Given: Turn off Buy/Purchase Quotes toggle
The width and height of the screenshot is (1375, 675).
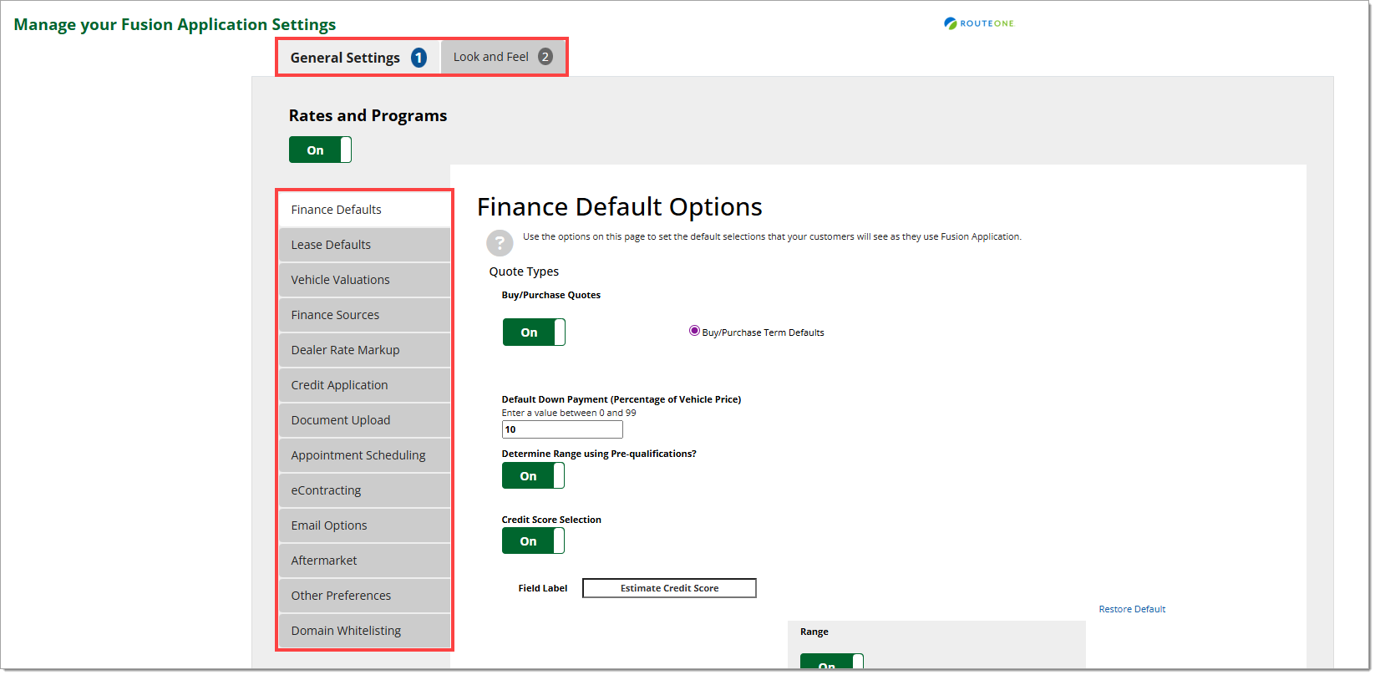Looking at the screenshot, I should 534,332.
